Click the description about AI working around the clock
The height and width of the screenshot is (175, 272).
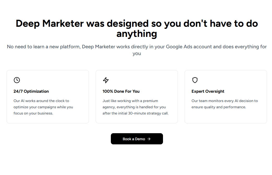[41, 101]
